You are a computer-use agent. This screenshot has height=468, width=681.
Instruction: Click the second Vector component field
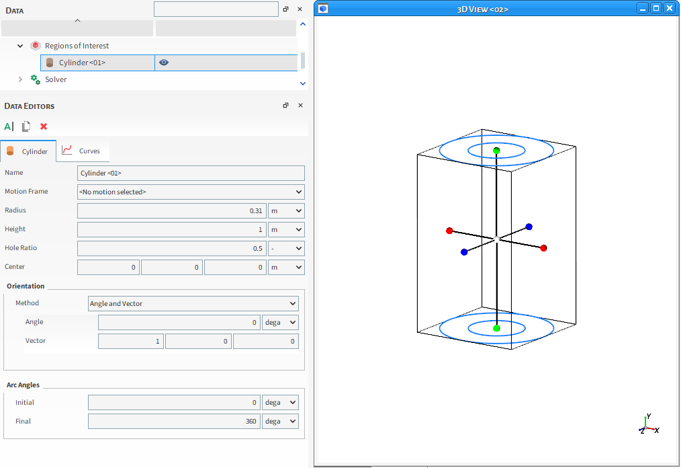tap(198, 342)
